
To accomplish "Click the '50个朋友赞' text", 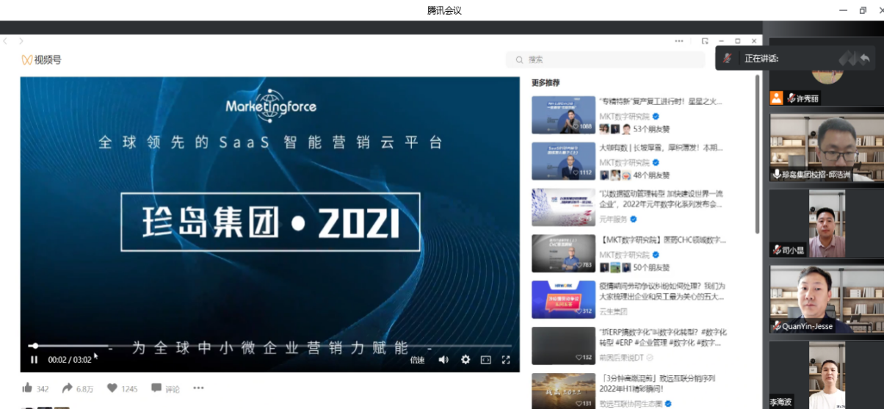I will pos(651,268).
